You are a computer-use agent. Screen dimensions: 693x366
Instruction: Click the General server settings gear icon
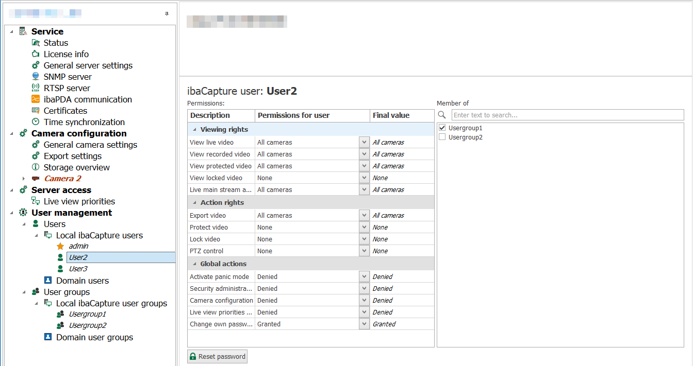pos(36,65)
